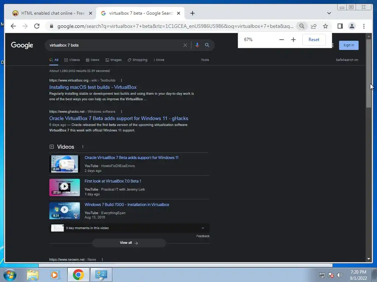The image size is (377, 282).
Task: Clear the search box with the X icon
Action: pyautogui.click(x=185, y=45)
